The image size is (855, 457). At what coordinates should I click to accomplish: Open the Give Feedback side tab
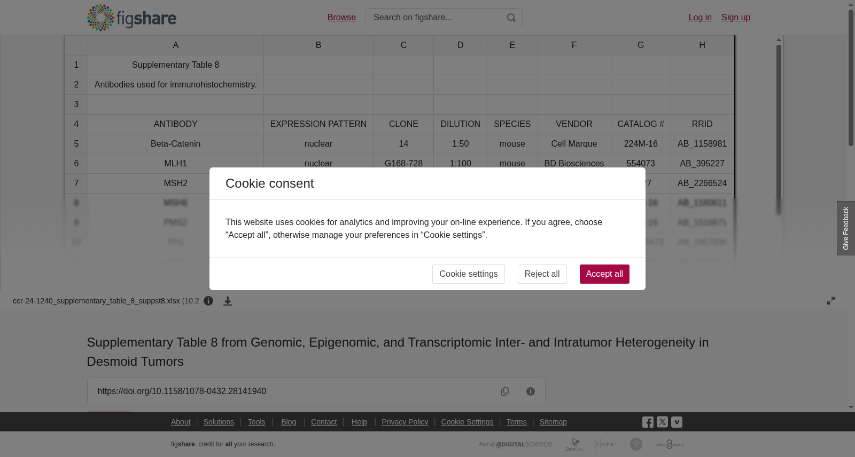[x=845, y=228]
